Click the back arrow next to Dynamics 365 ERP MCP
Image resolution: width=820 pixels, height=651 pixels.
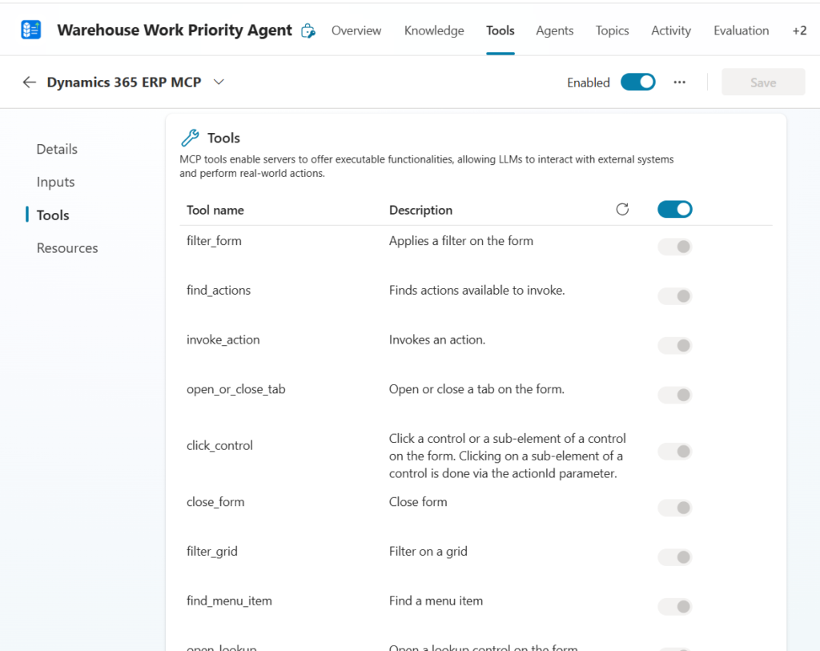[30, 82]
